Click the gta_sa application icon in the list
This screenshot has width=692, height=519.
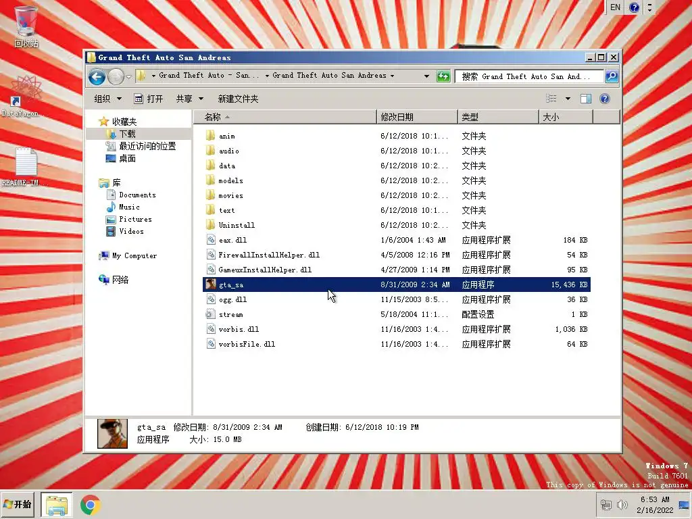[x=211, y=285]
